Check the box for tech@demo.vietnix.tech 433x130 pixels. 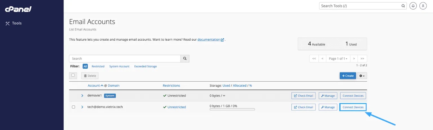click(74, 107)
